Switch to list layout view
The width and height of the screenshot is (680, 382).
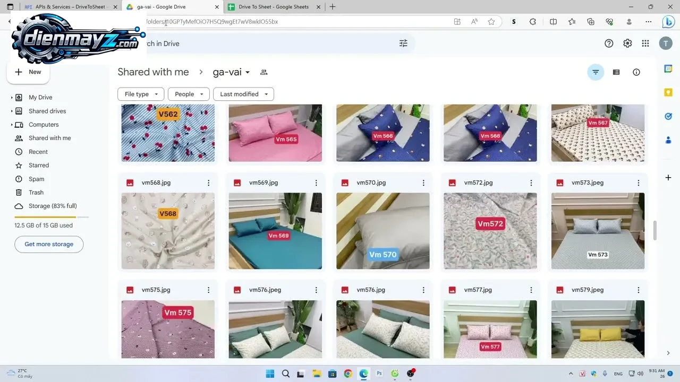click(x=616, y=72)
